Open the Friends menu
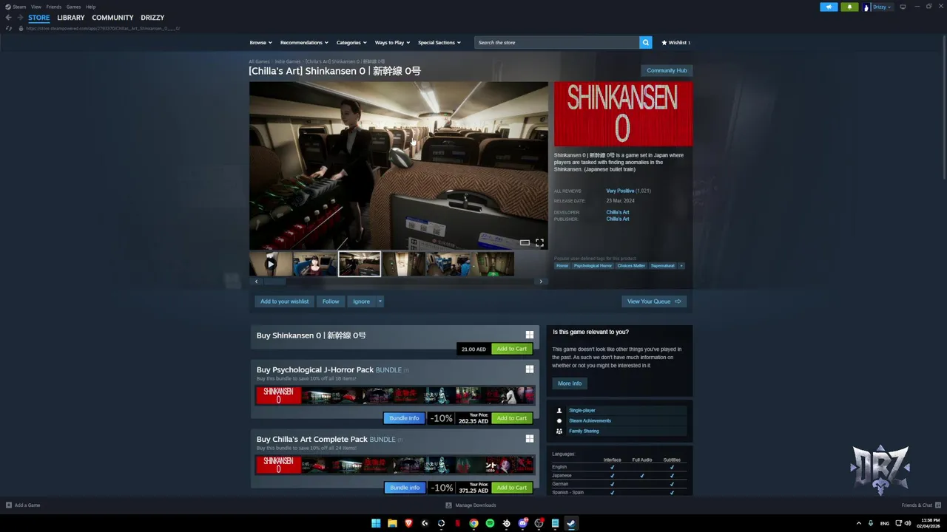947x532 pixels. 53,7
